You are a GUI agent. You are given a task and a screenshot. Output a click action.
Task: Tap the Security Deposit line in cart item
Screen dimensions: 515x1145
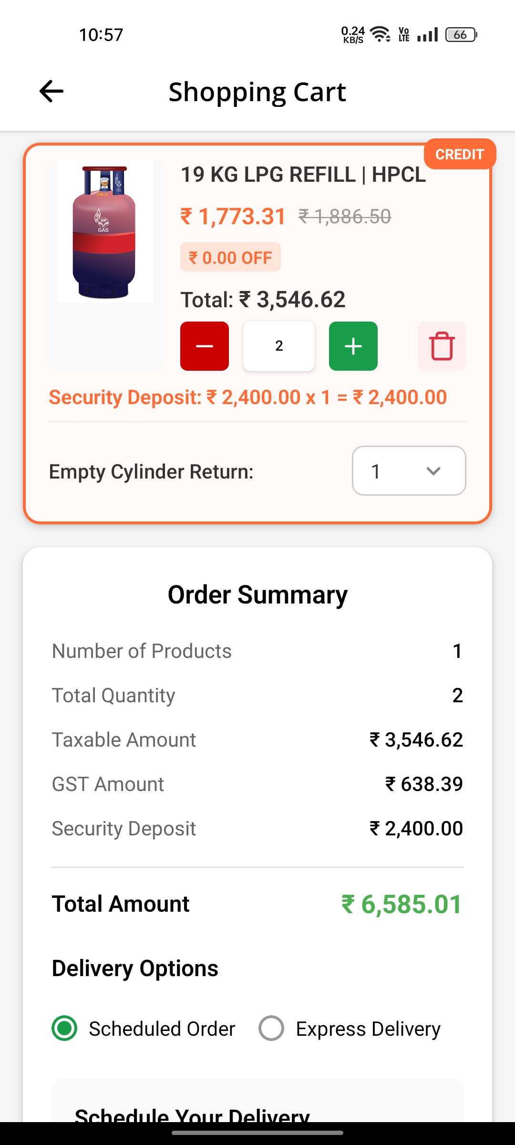(x=248, y=397)
